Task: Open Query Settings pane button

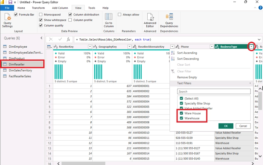Action: coord(7,20)
